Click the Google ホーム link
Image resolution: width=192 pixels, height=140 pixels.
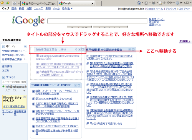pos(155,9)
